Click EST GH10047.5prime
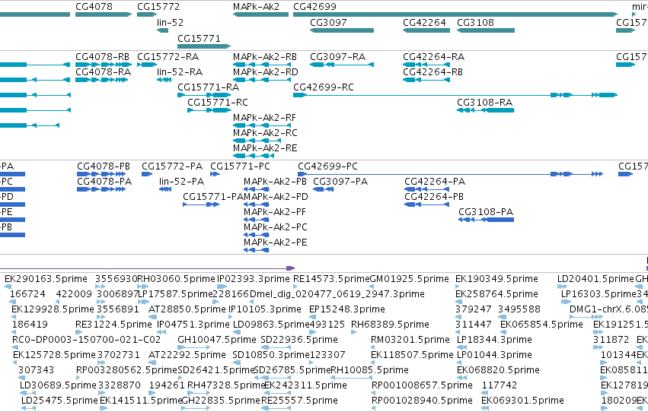 pyautogui.click(x=217, y=341)
